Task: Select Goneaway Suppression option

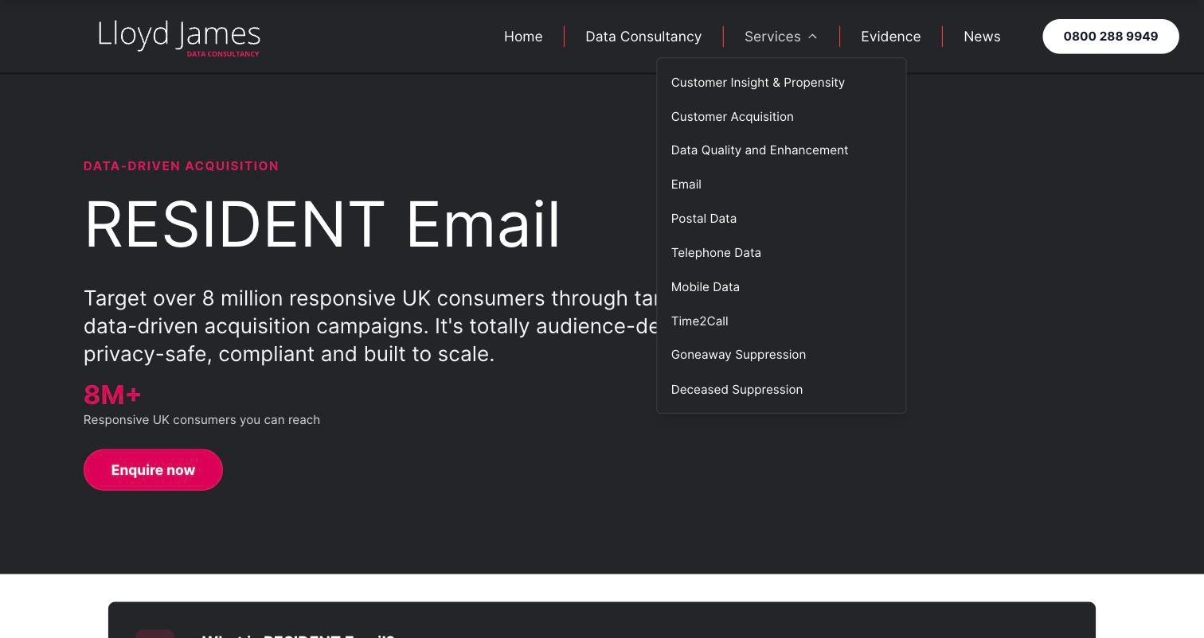Action: [738, 355]
